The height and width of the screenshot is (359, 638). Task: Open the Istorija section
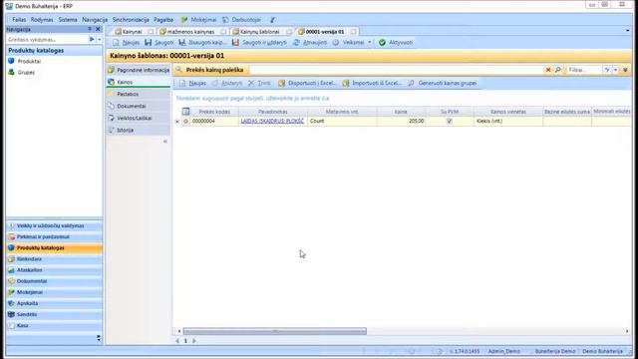pyautogui.click(x=139, y=130)
